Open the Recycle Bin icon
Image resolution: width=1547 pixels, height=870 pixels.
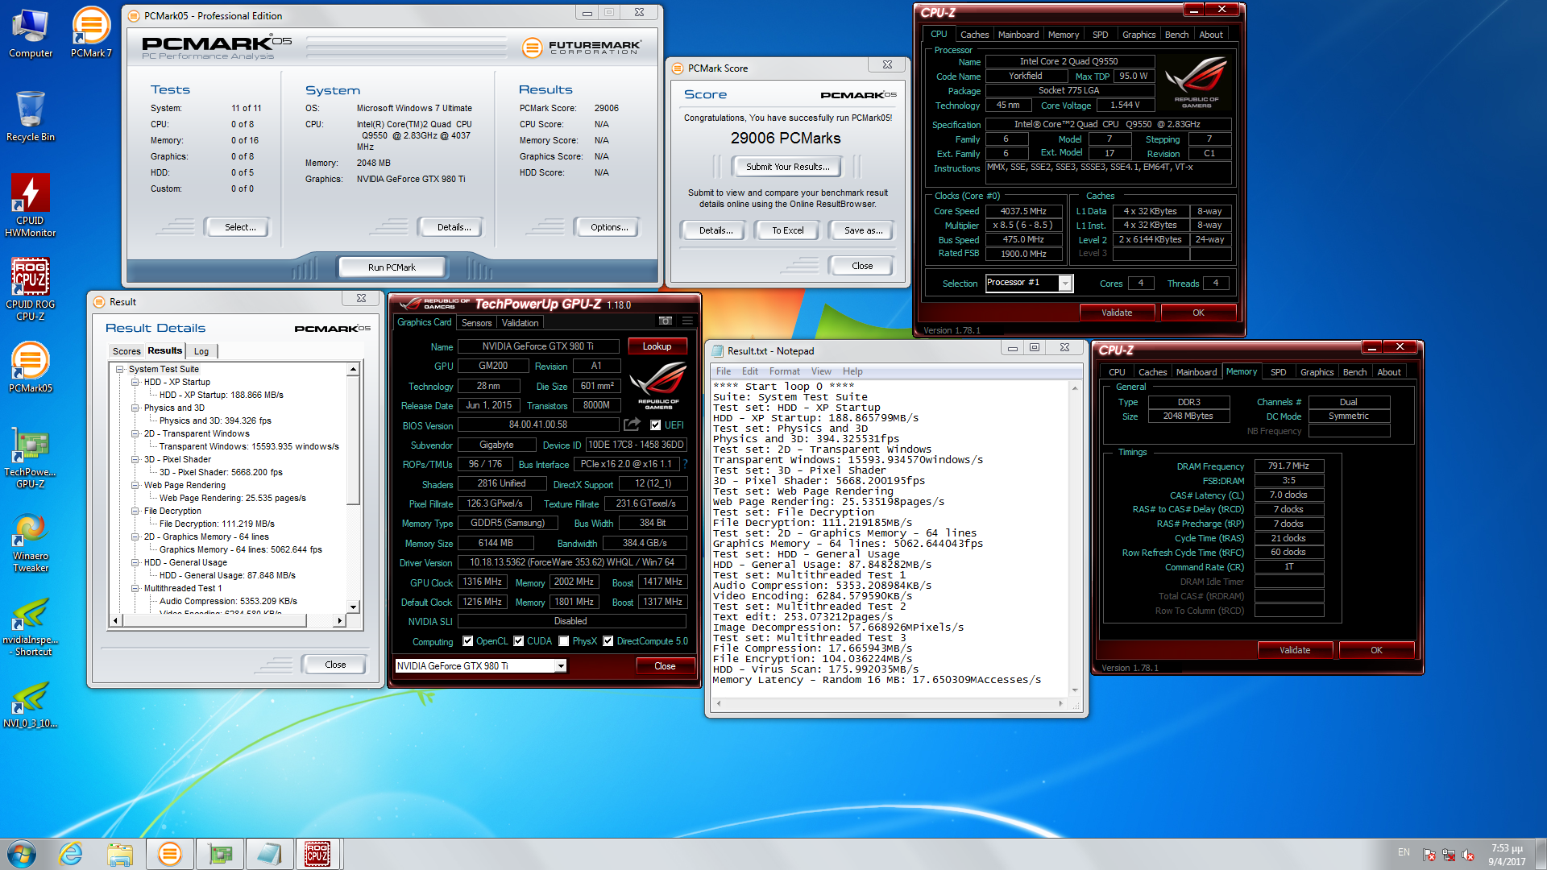tap(31, 116)
